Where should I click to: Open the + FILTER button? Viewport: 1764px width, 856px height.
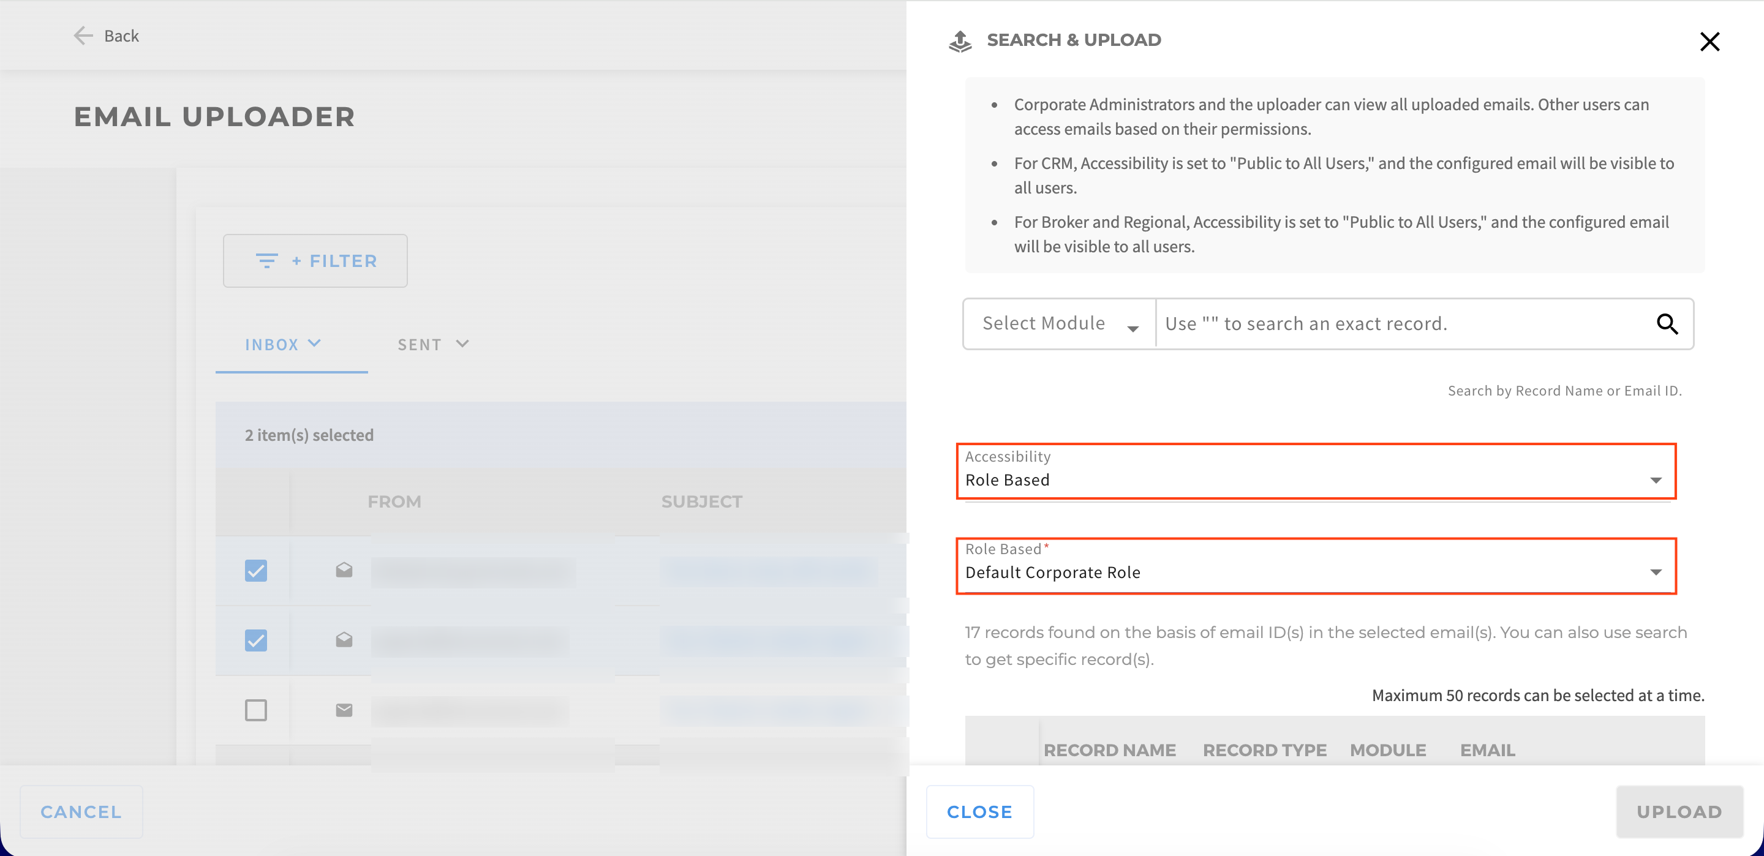315,261
